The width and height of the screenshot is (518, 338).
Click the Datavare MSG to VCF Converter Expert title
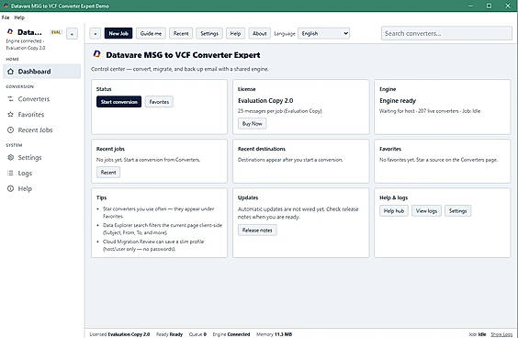point(183,55)
